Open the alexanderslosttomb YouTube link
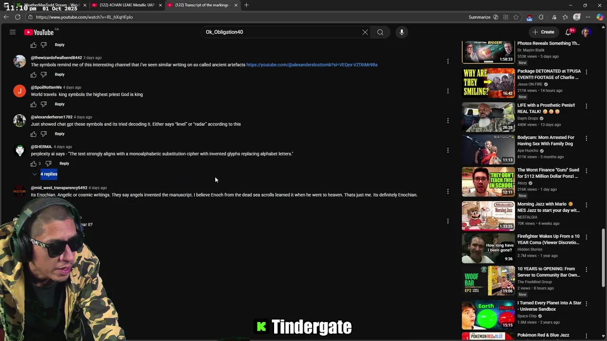Image resolution: width=607 pixels, height=341 pixels. [312, 65]
